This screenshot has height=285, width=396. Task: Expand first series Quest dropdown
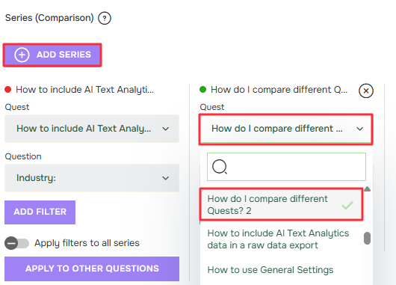pyautogui.click(x=92, y=129)
